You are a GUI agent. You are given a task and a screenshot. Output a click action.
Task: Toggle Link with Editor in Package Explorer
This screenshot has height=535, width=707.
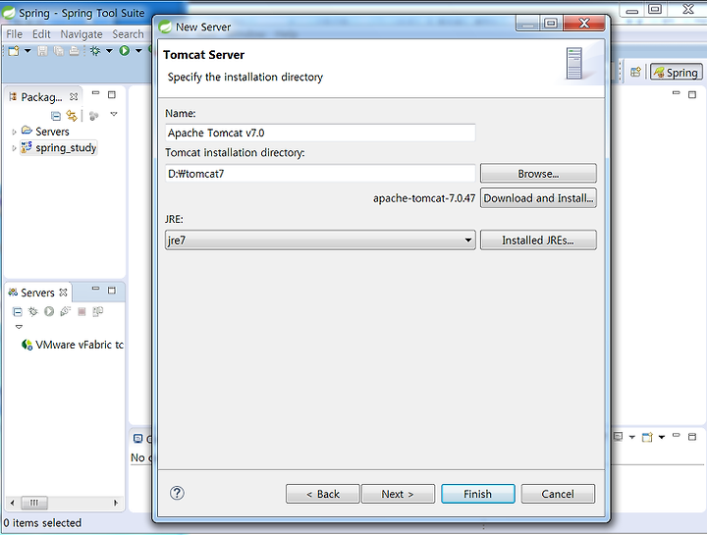tap(72, 116)
